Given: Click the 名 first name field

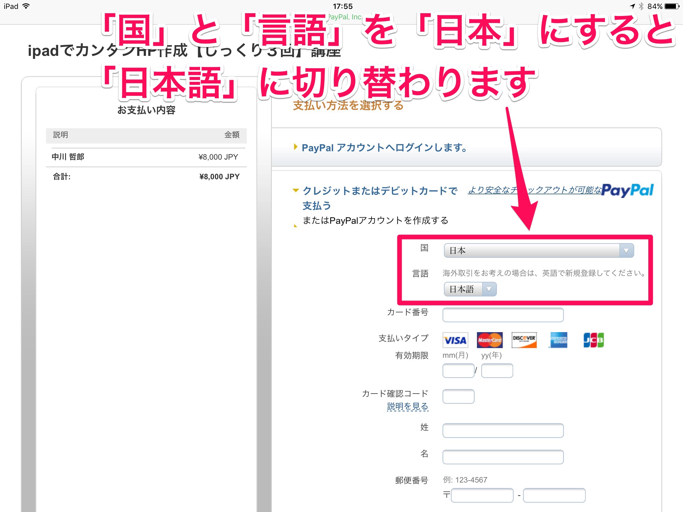Looking at the screenshot, I should point(503,457).
